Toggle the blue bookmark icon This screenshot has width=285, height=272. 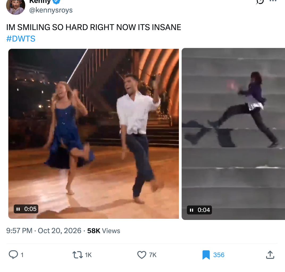206,255
